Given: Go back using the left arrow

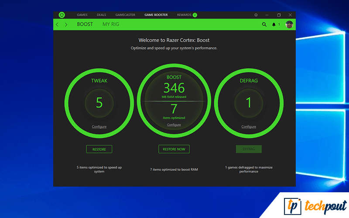Looking at the screenshot, I should click(x=58, y=24).
